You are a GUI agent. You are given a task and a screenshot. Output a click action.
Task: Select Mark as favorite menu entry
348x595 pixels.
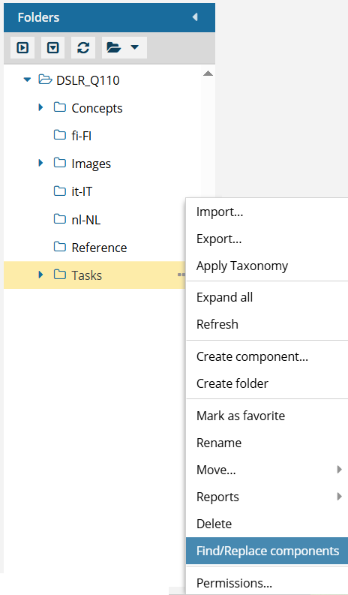pyautogui.click(x=267, y=416)
